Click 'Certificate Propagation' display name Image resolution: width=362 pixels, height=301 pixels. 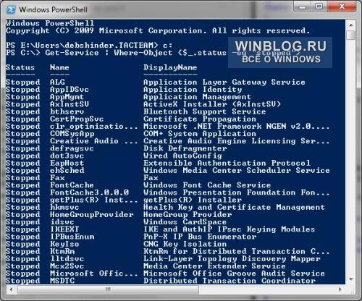(x=200, y=119)
